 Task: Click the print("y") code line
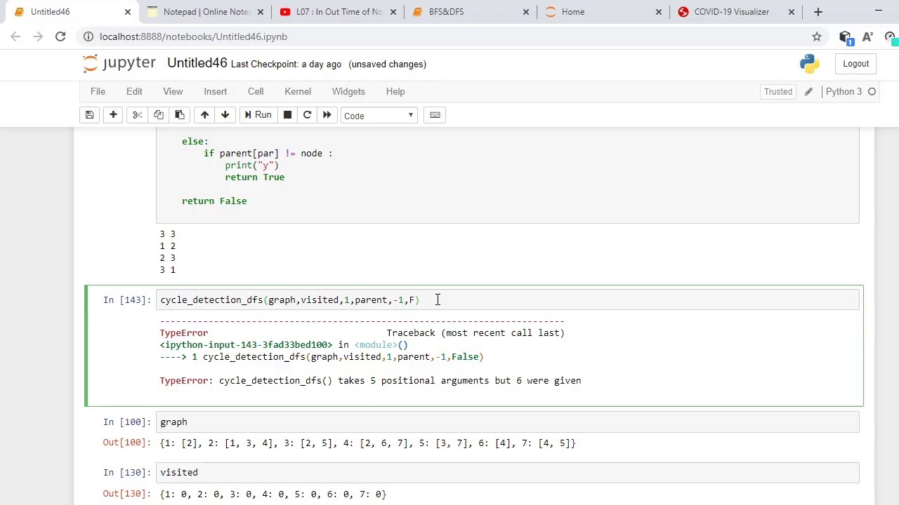click(x=251, y=165)
